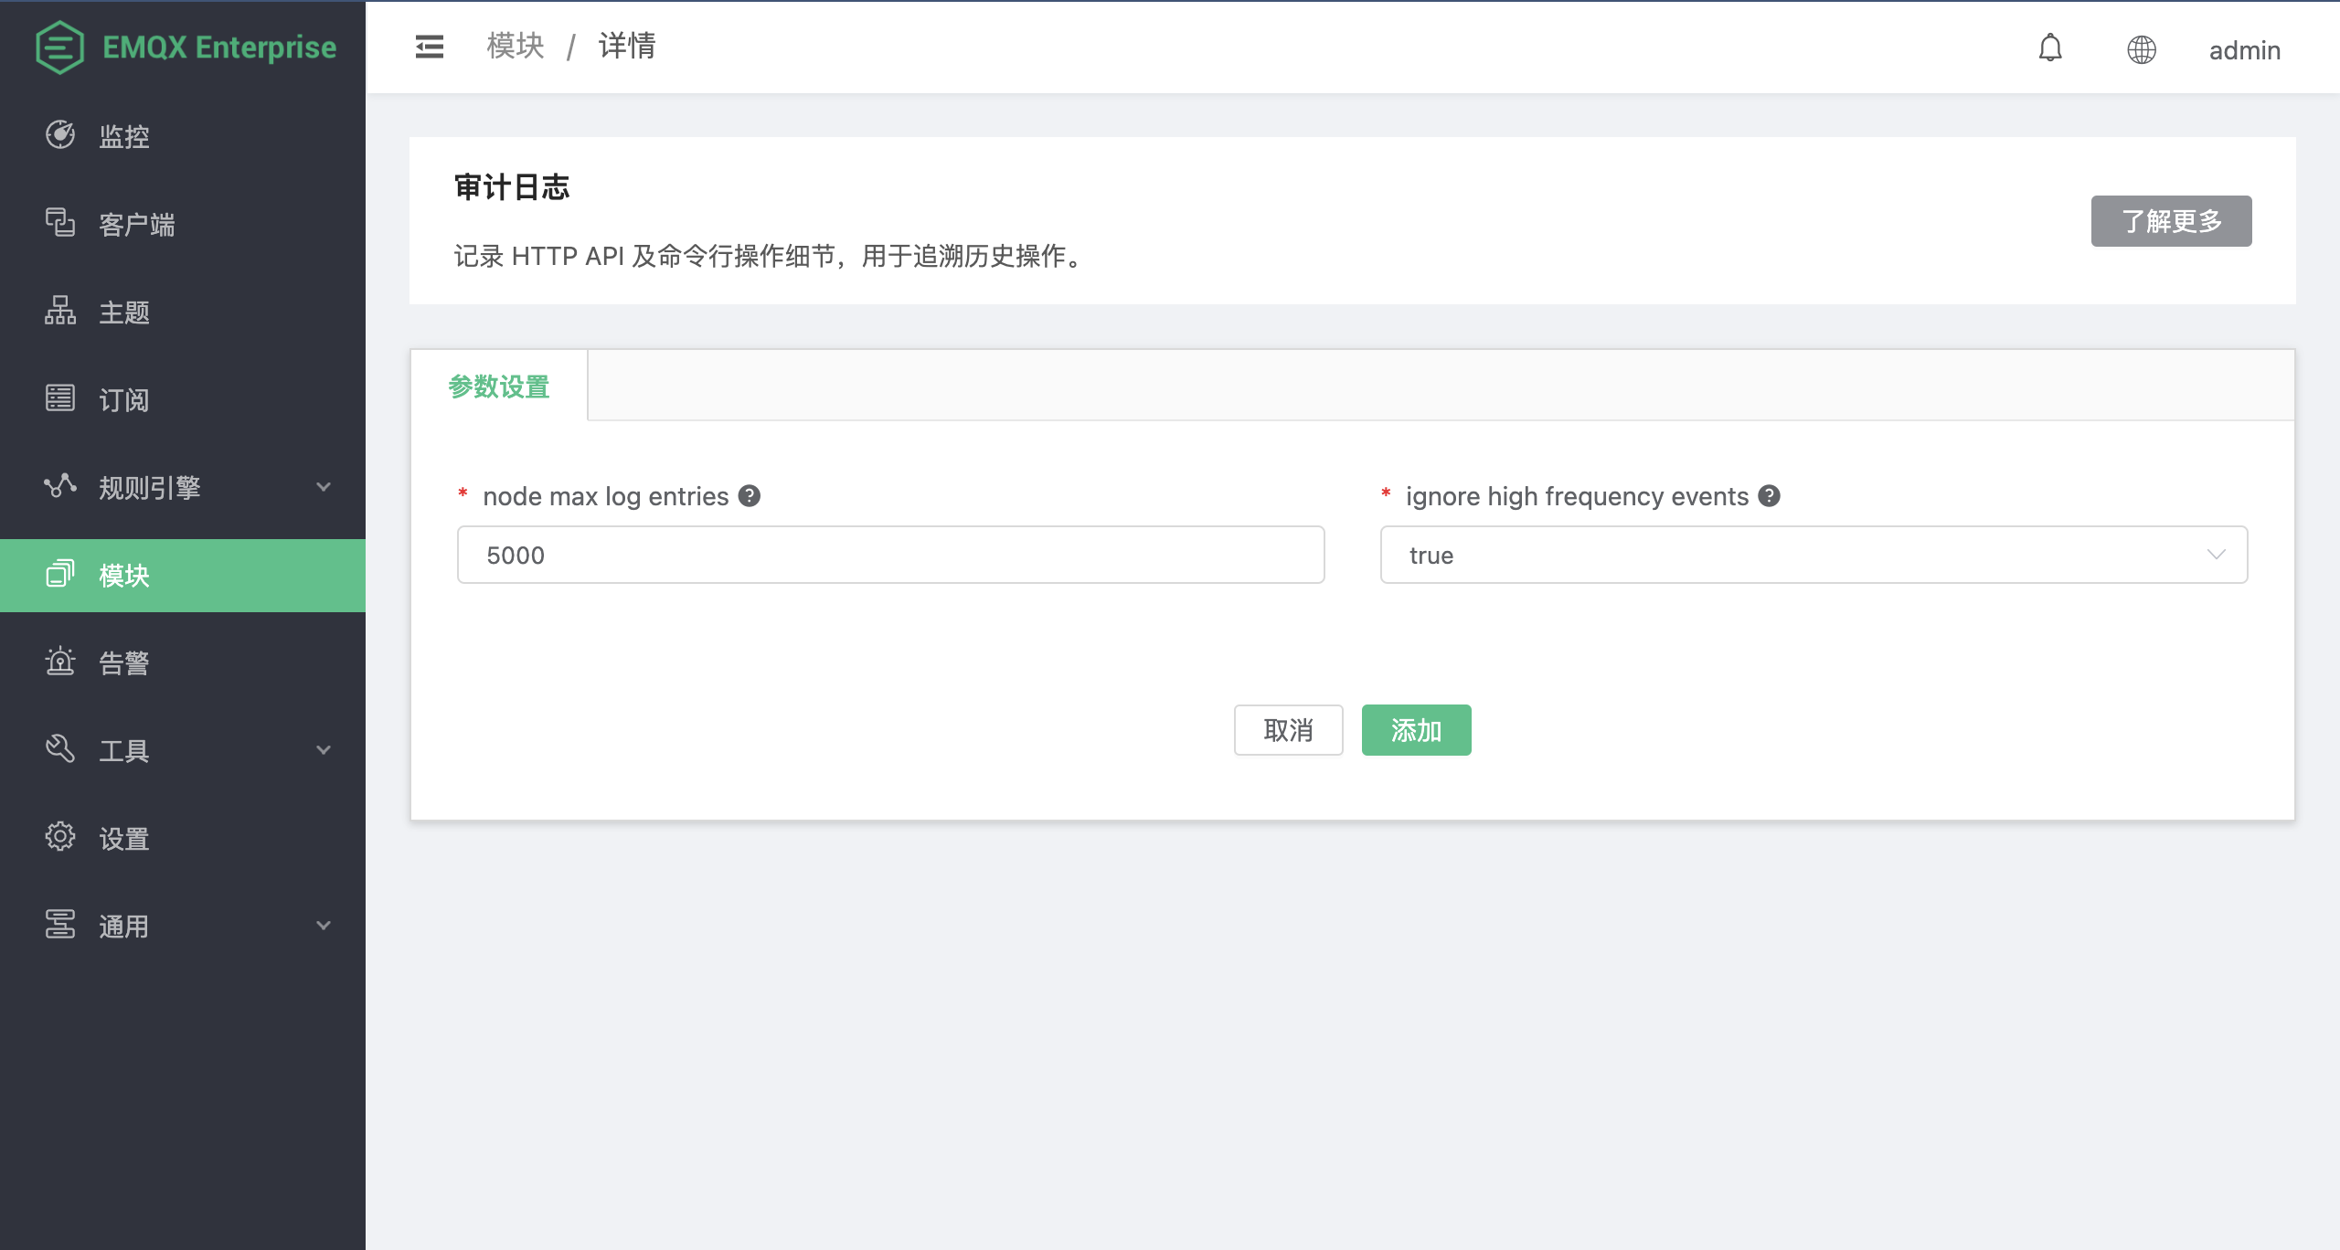2340x1250 pixels.
Task: Click the sidebar collapse hamburger icon
Action: [x=429, y=47]
